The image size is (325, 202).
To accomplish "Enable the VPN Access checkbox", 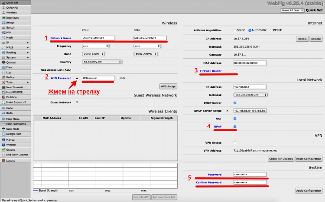I will pos(235,142).
